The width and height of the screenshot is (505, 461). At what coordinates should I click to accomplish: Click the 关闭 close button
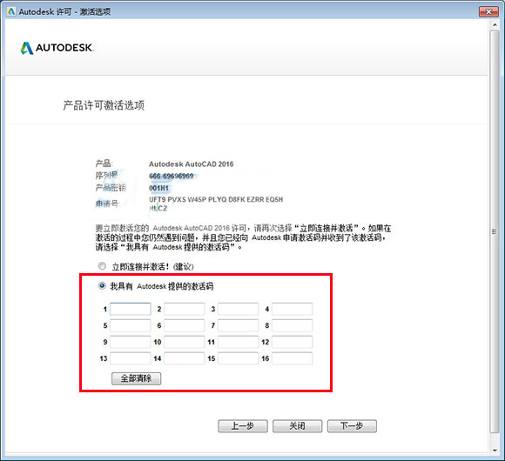(297, 426)
